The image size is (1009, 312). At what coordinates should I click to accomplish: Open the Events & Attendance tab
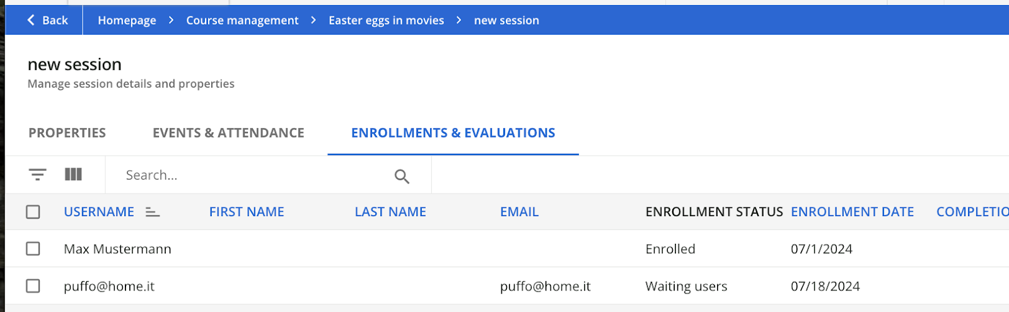[228, 133]
